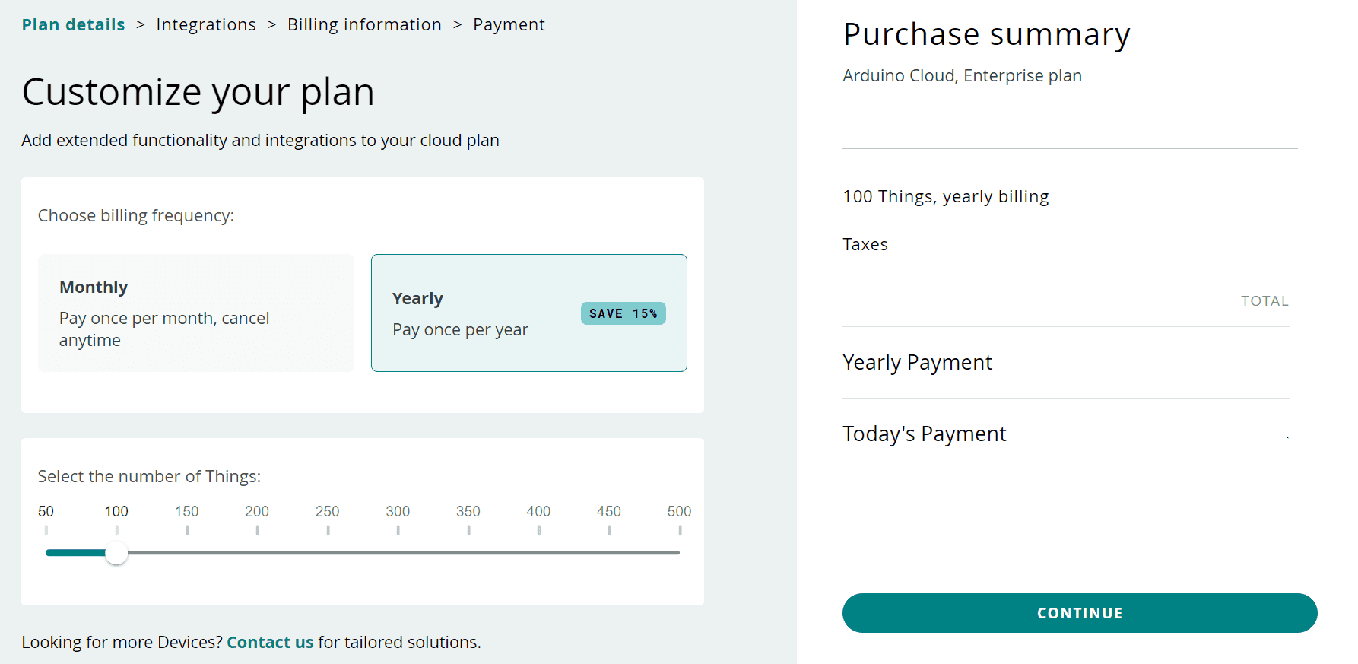Set slider to 350 Things

point(468,553)
